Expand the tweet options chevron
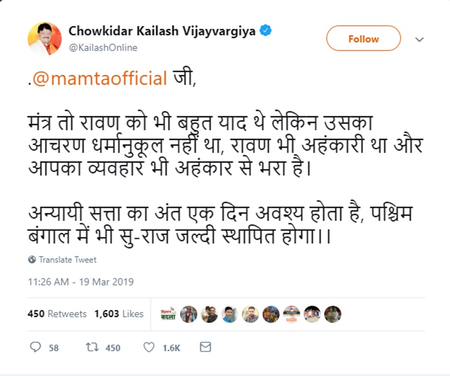Image resolution: width=450 pixels, height=376 pixels. pos(419,40)
